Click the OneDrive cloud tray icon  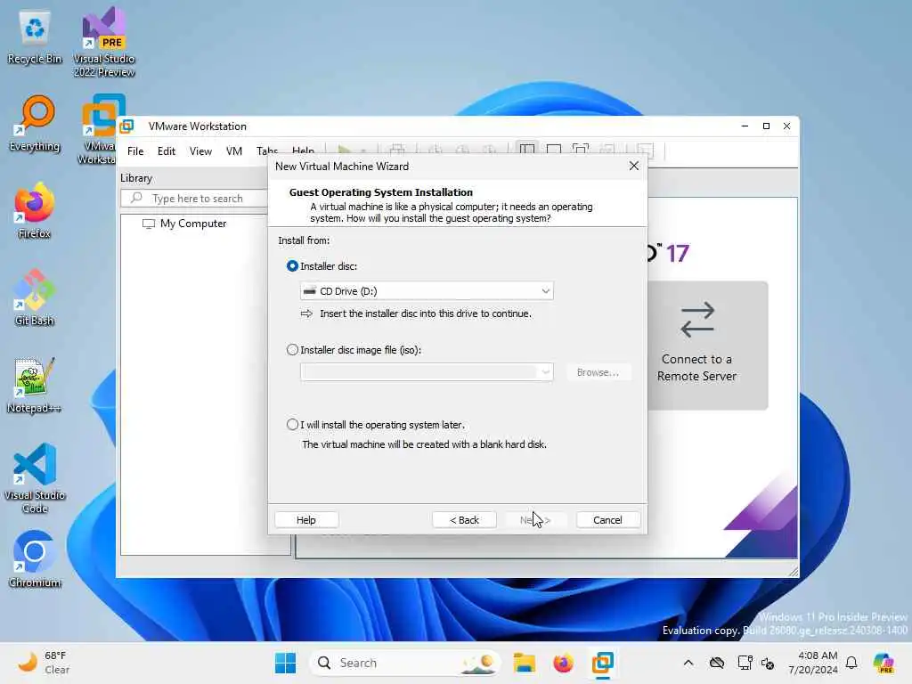[x=717, y=663]
